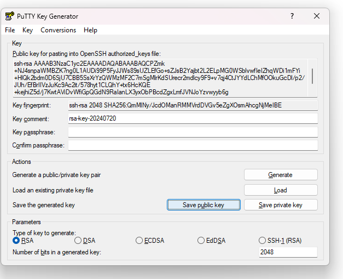Click "Number of bits in a generated key:" label
Image resolution: width=343 pixels, height=279 pixels.
tap(57, 252)
